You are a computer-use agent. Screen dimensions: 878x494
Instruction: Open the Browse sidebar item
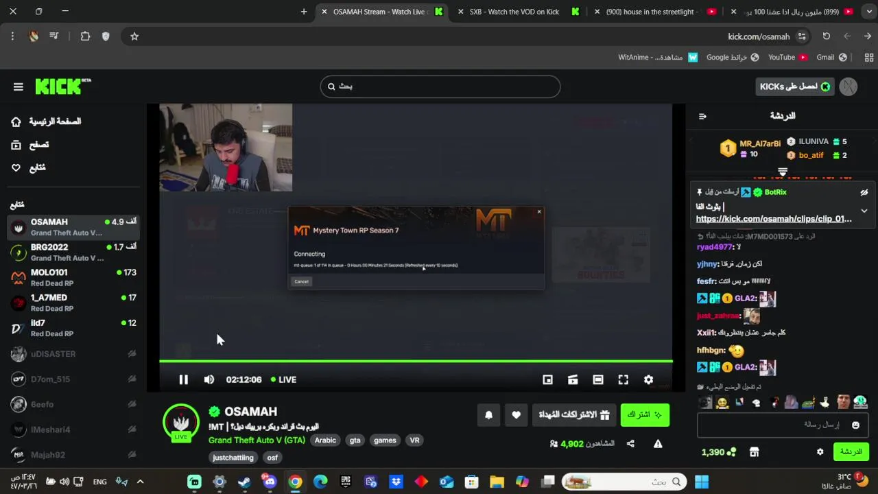click(x=30, y=145)
